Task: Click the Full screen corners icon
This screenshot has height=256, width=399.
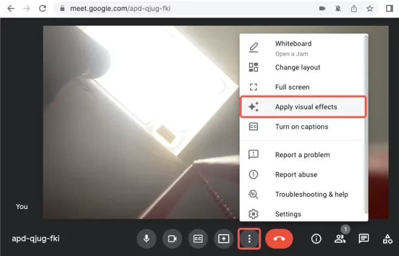Action: point(253,87)
